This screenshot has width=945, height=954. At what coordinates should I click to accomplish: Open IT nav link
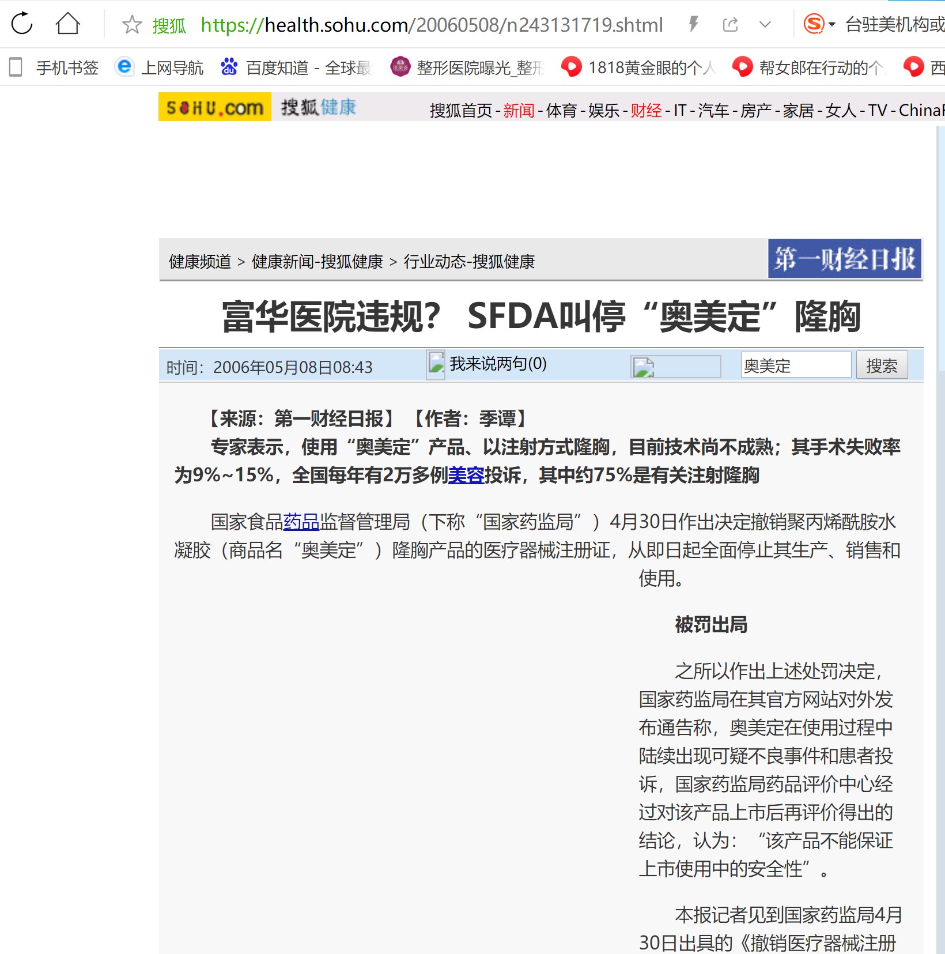[x=681, y=110]
